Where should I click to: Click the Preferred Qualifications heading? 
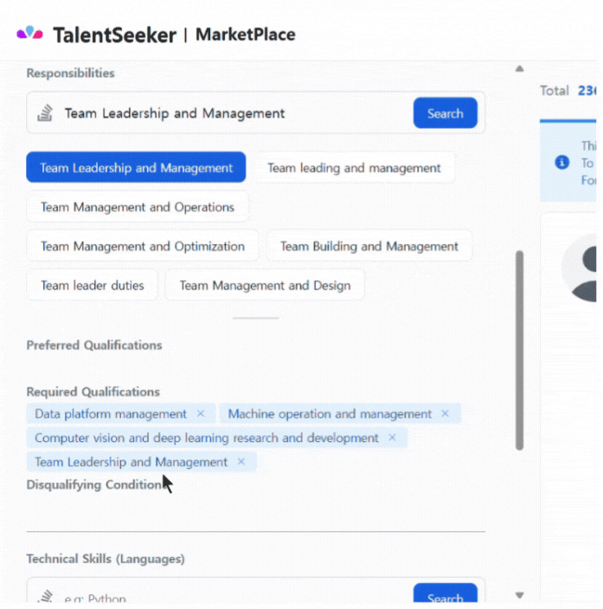pyautogui.click(x=94, y=345)
